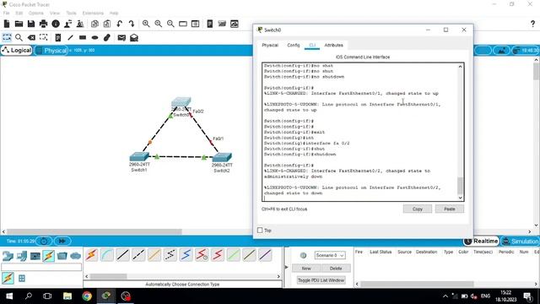Toggle the Top checkbox in Switch0 window

pyautogui.click(x=260, y=230)
